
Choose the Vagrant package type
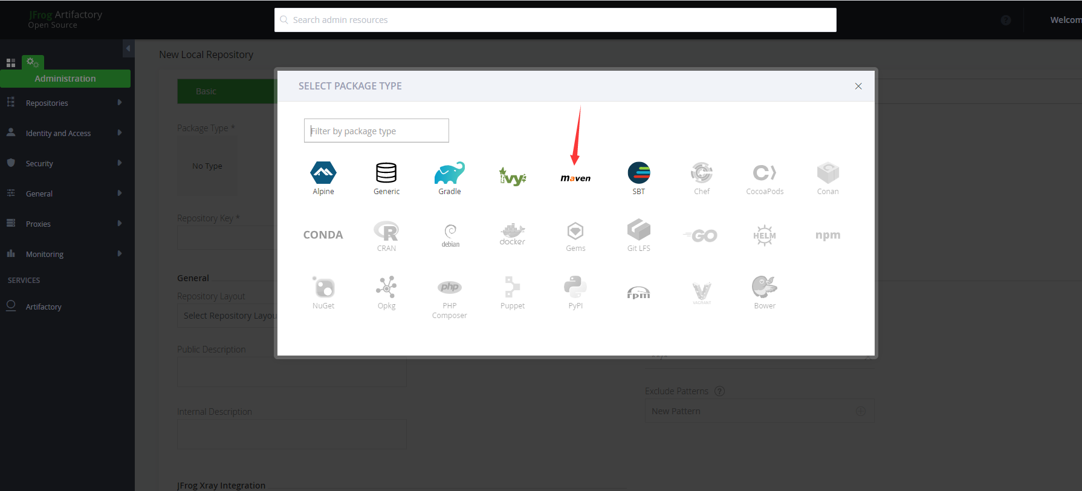(x=702, y=293)
